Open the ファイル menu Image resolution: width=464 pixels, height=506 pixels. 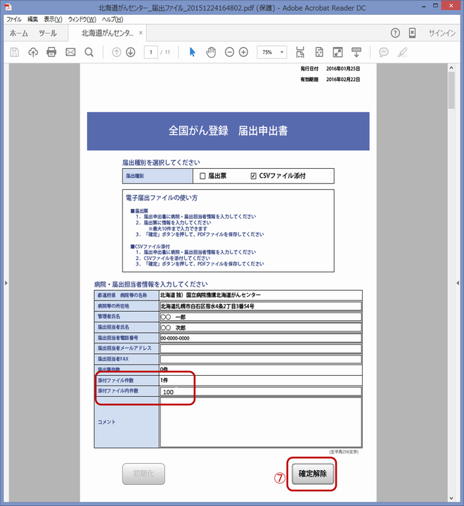click(13, 20)
